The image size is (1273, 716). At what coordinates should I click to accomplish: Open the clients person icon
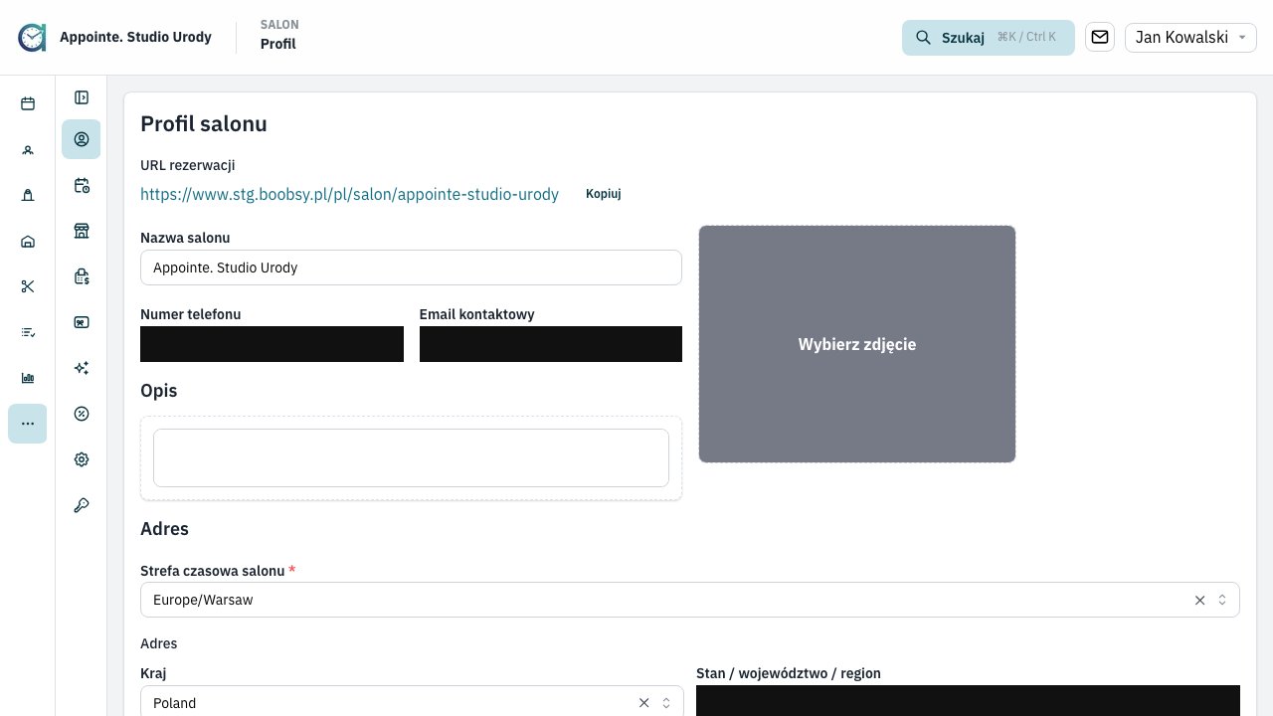(x=28, y=150)
